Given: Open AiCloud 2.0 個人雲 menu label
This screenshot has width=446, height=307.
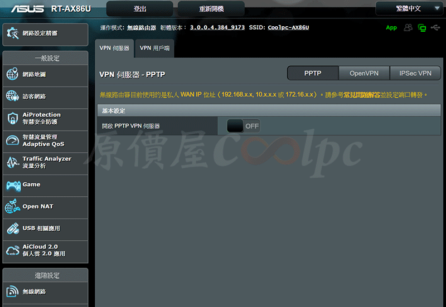Looking at the screenshot, I should coord(44,250).
